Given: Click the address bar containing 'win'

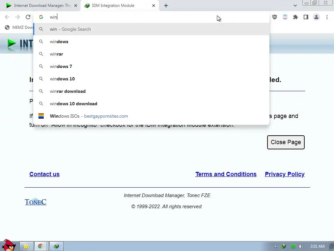Looking at the screenshot, I should (x=151, y=17).
